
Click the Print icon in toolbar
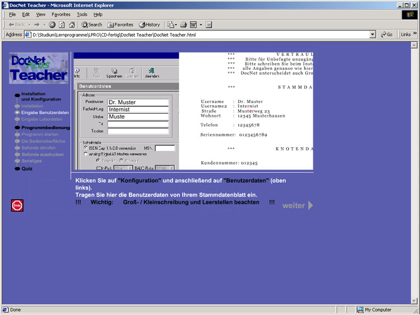pos(183,25)
